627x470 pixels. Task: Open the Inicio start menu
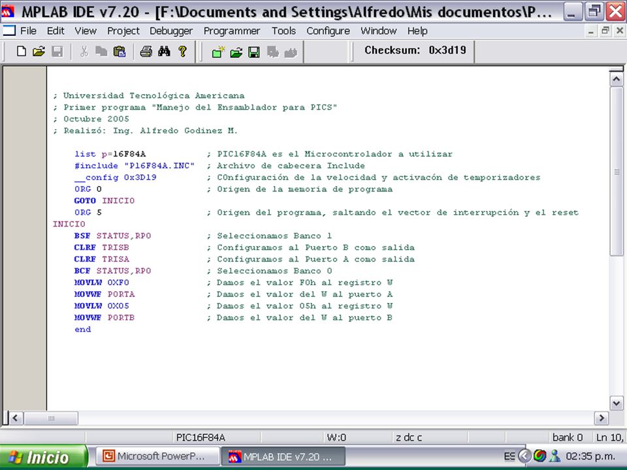[43, 457]
